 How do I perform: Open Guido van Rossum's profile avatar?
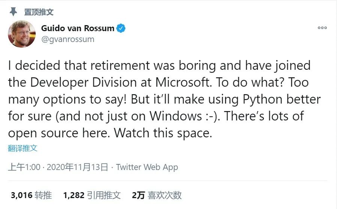22,34
